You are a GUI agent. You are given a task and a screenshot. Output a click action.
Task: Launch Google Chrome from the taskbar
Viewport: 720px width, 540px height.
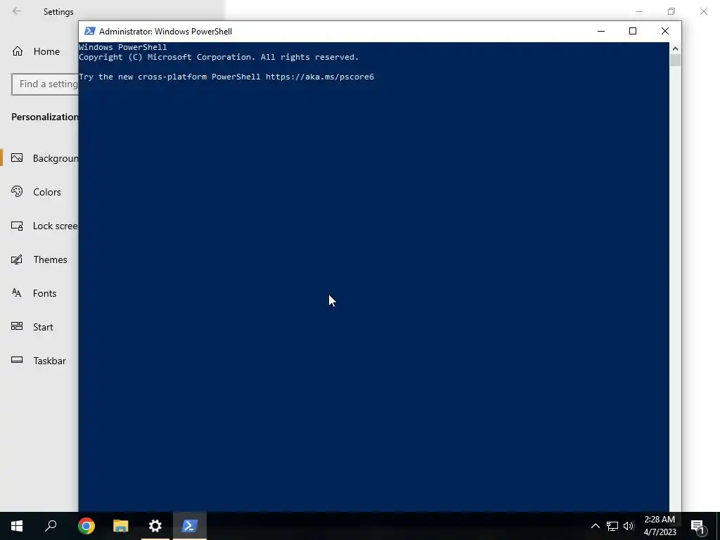pos(86,526)
